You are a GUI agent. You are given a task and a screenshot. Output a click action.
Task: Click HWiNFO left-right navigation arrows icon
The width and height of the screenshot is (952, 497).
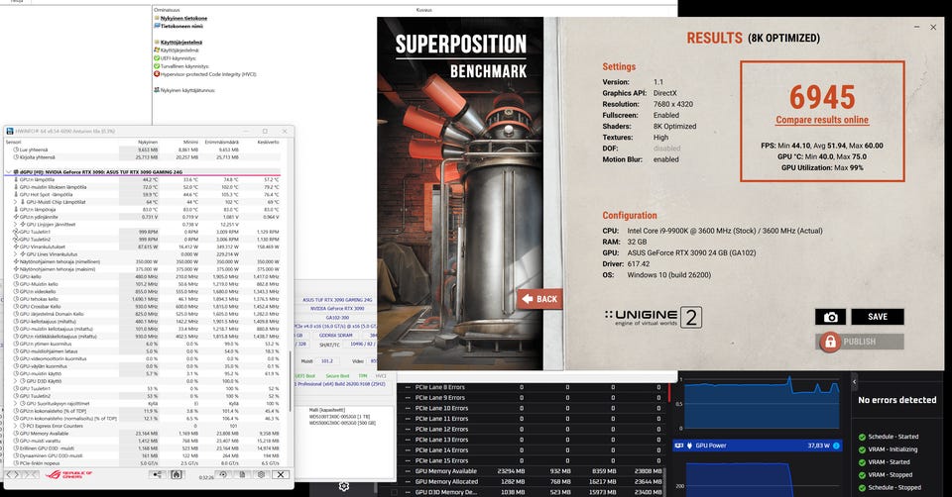point(13,474)
